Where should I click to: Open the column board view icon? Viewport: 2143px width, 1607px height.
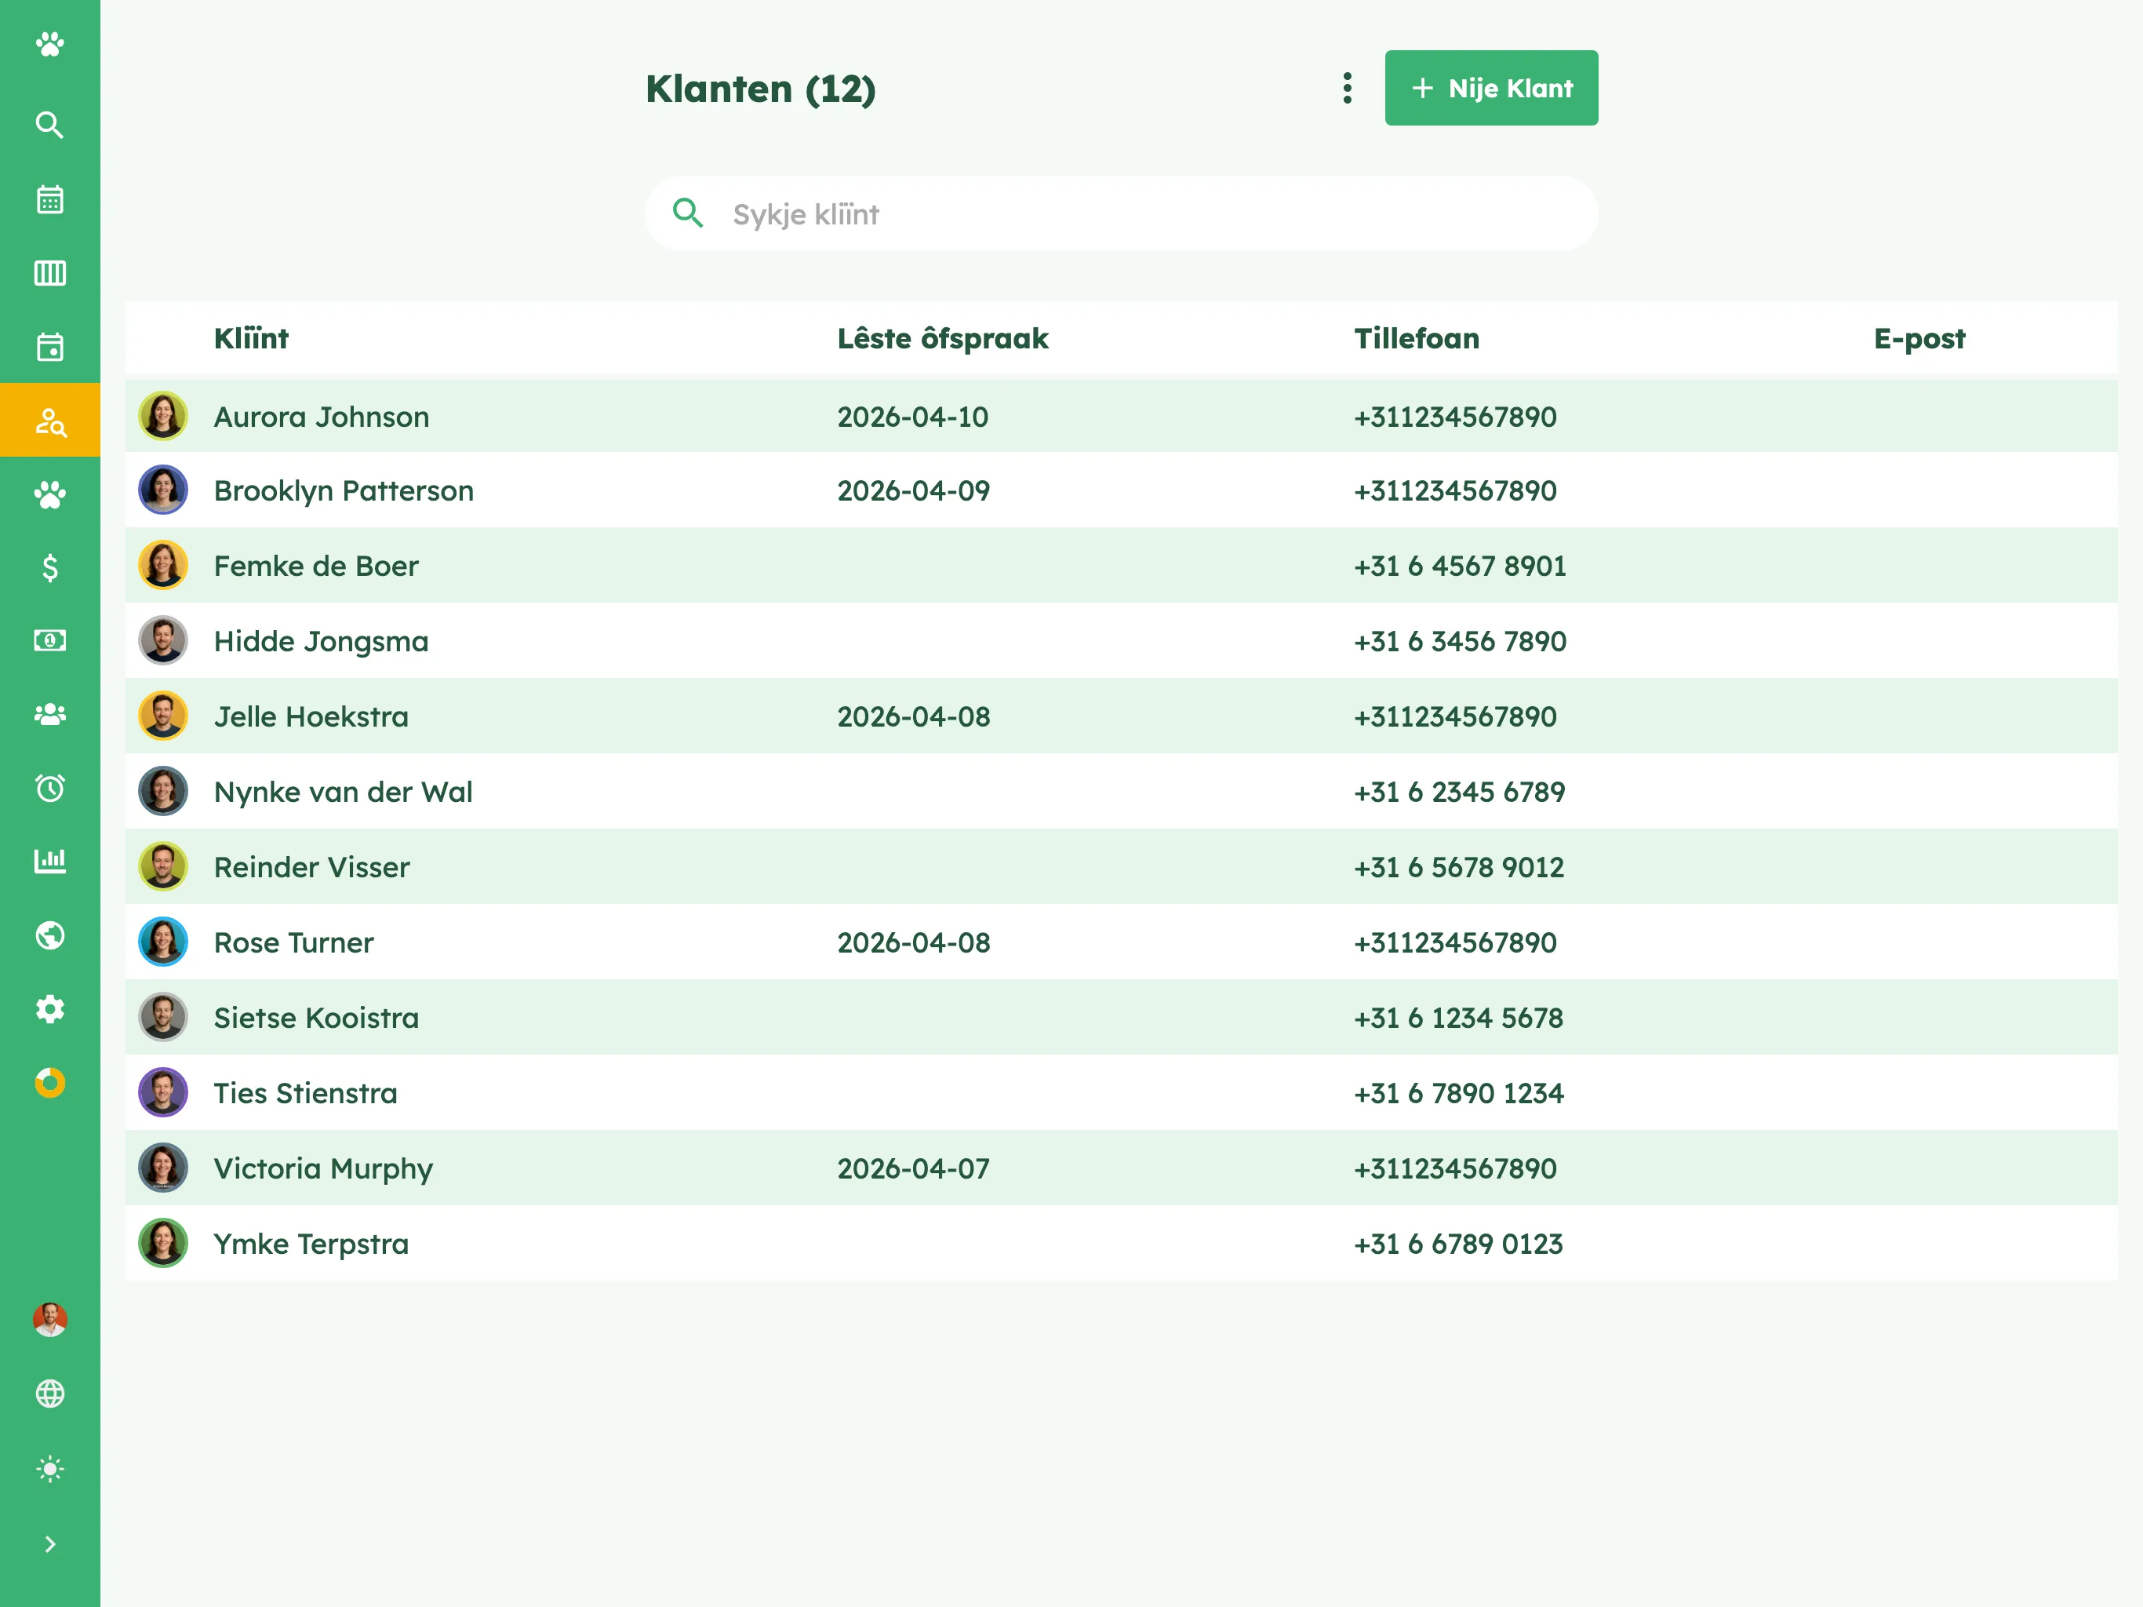49,273
